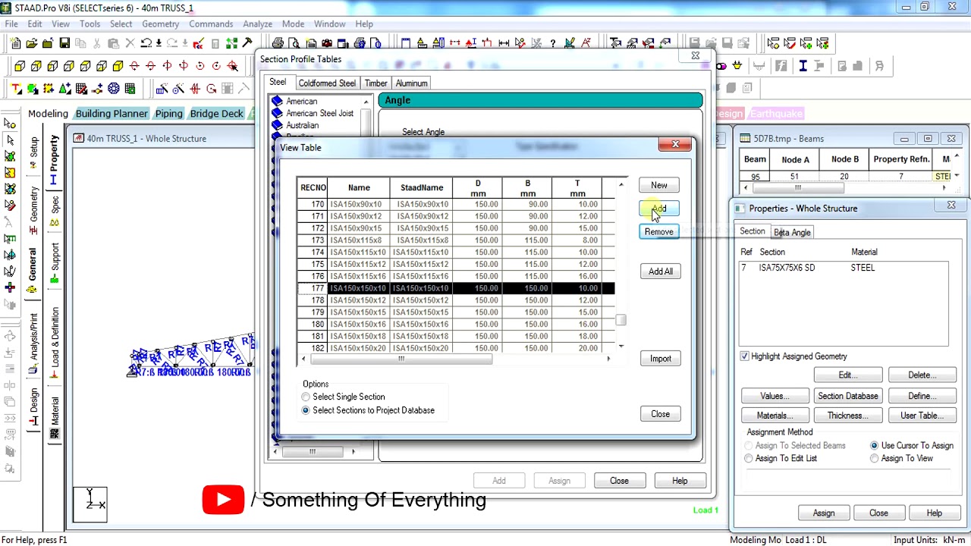
Task: Open the Beta Angle tab in Properties
Action: (x=792, y=233)
